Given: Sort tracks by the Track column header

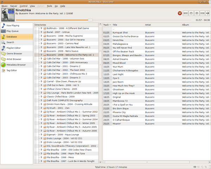Looking at the screenshot, I should 107,25.
